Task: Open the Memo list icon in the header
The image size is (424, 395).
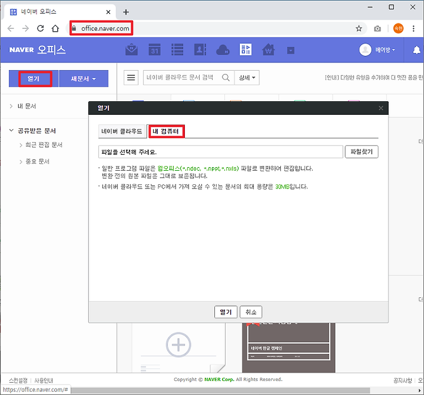Action: (177, 50)
